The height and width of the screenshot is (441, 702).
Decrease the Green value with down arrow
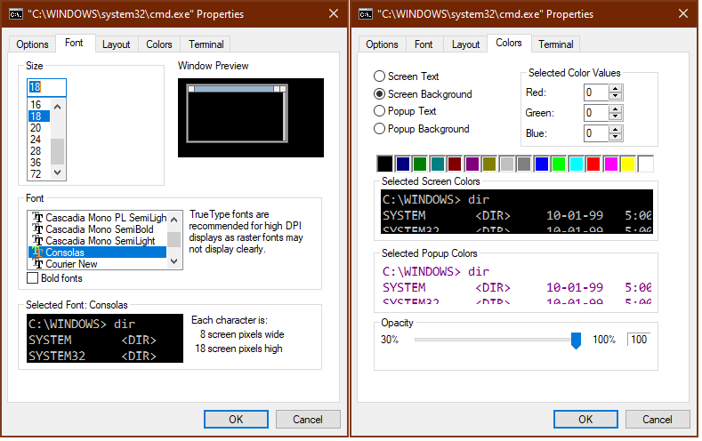click(x=617, y=116)
